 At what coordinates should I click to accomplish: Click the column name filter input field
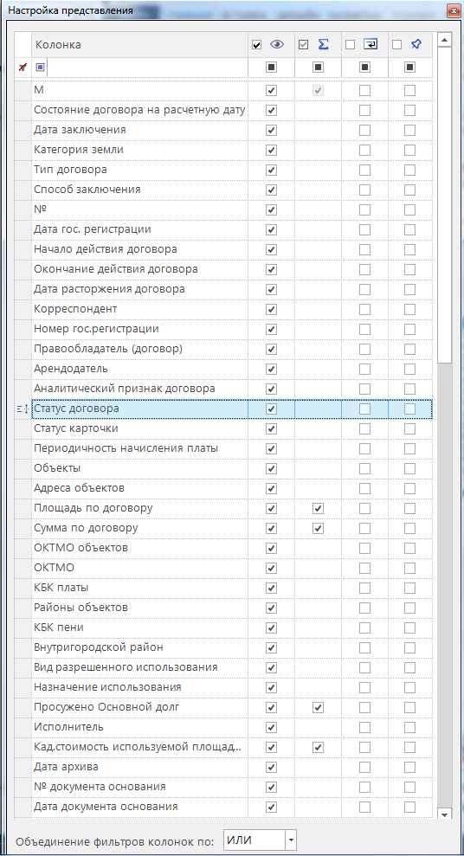(x=147, y=68)
